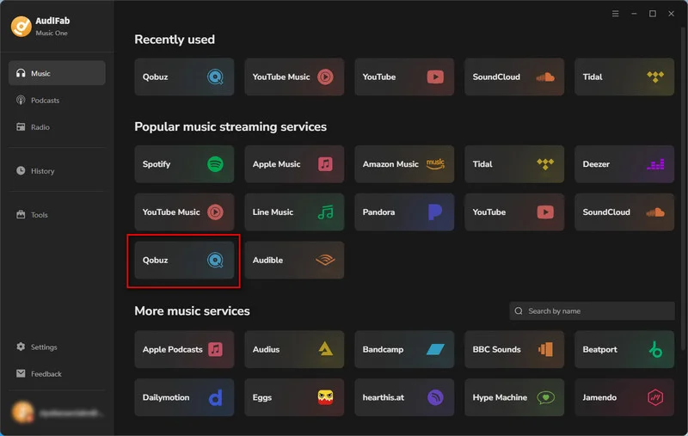Open the Spotify service card
The height and width of the screenshot is (436, 688).
pos(184,164)
